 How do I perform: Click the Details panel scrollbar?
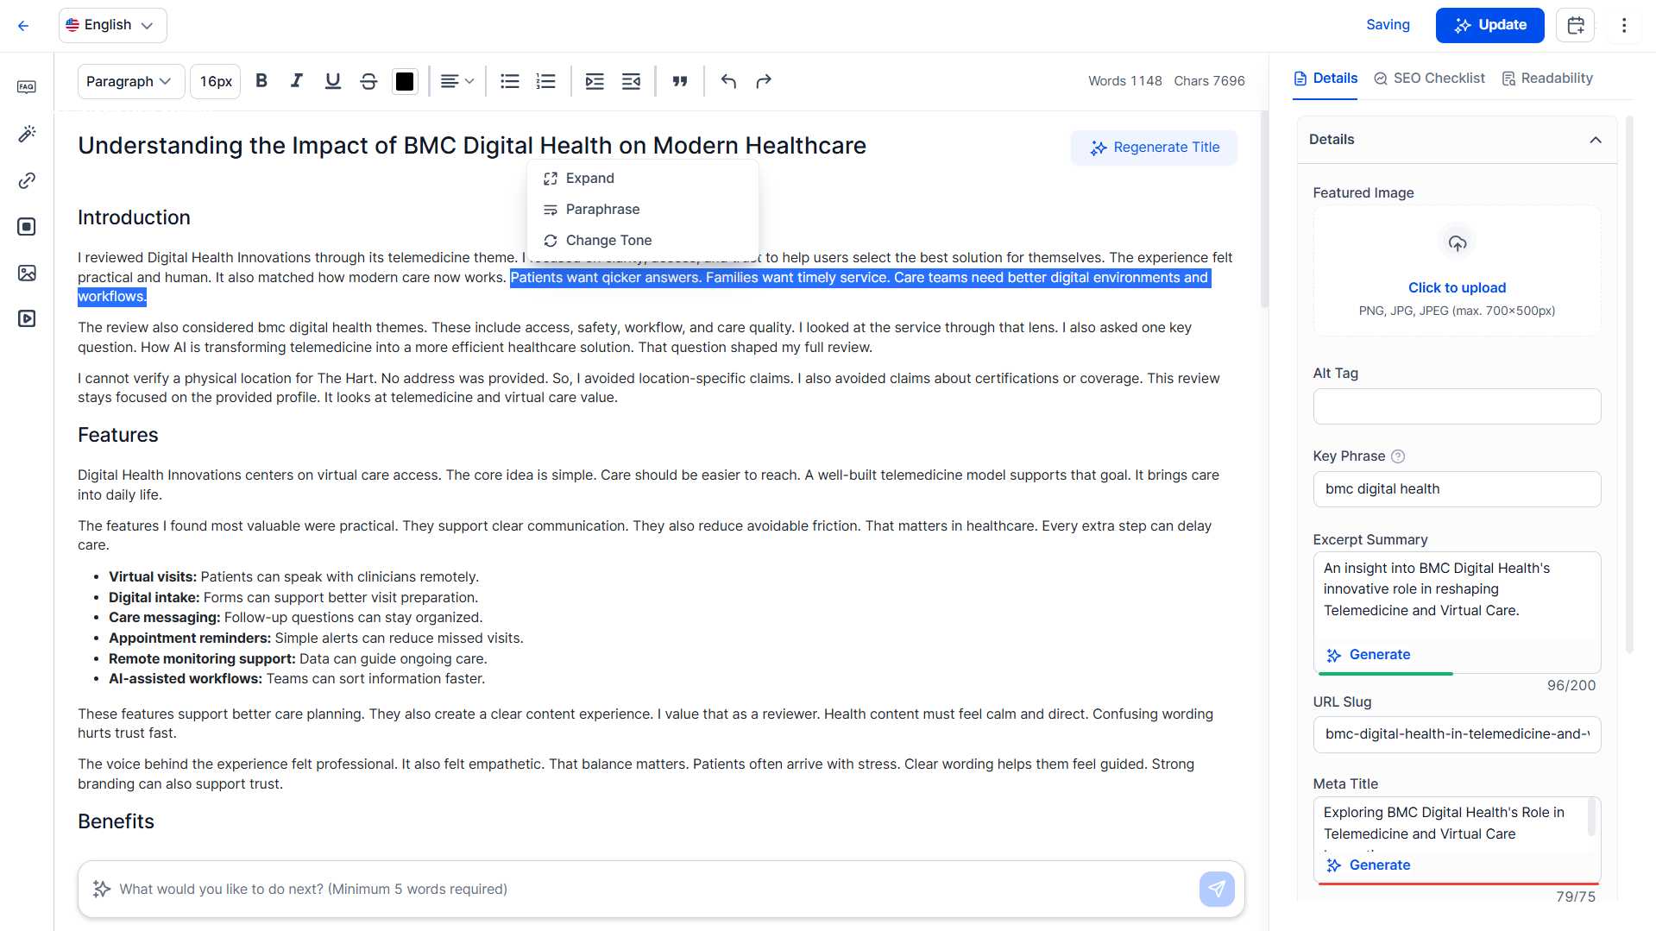tap(1629, 384)
